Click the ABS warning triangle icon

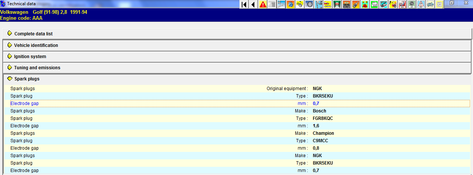coord(421,4)
